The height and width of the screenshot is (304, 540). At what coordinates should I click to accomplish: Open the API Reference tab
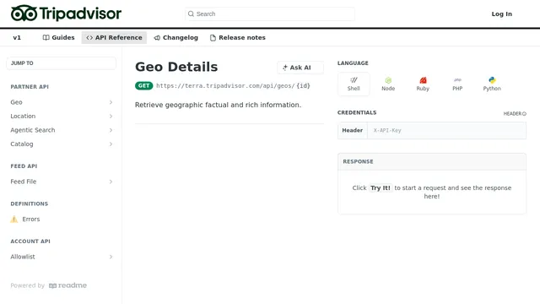click(114, 37)
